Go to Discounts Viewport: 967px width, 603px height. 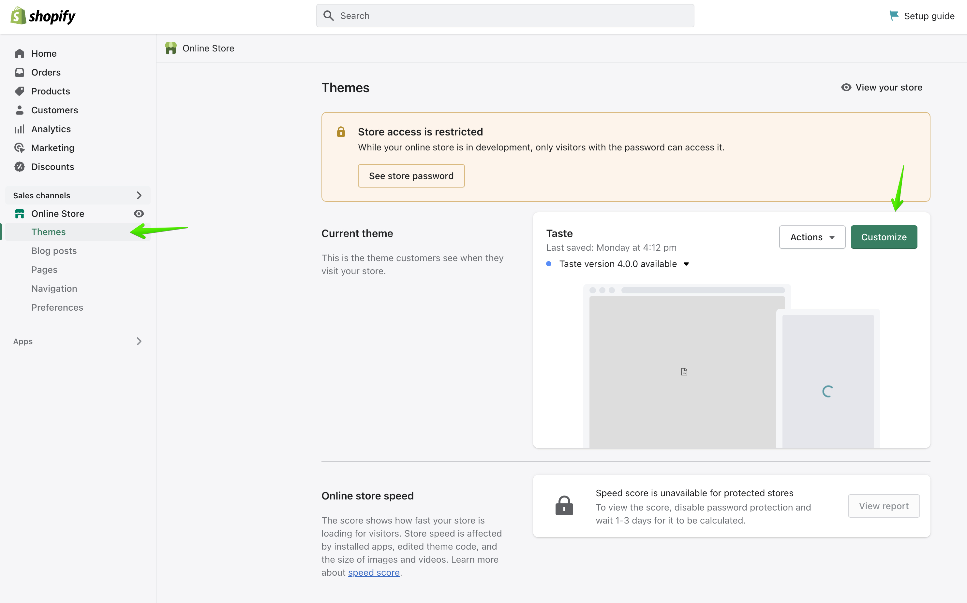tap(53, 167)
